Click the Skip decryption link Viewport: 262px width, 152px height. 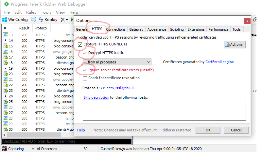tap(96, 97)
